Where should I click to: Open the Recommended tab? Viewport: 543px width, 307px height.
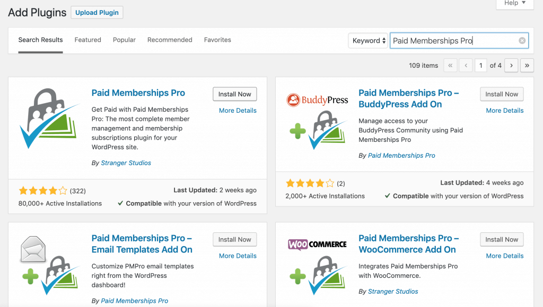(x=170, y=40)
